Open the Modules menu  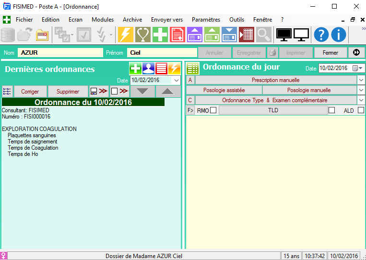tap(103, 20)
